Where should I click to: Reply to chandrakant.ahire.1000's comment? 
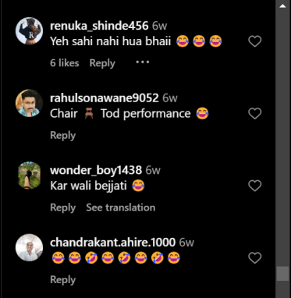point(62,280)
